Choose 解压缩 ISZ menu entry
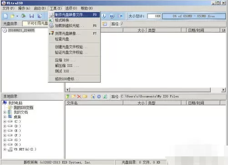The width and height of the screenshot is (228, 165). [74, 65]
